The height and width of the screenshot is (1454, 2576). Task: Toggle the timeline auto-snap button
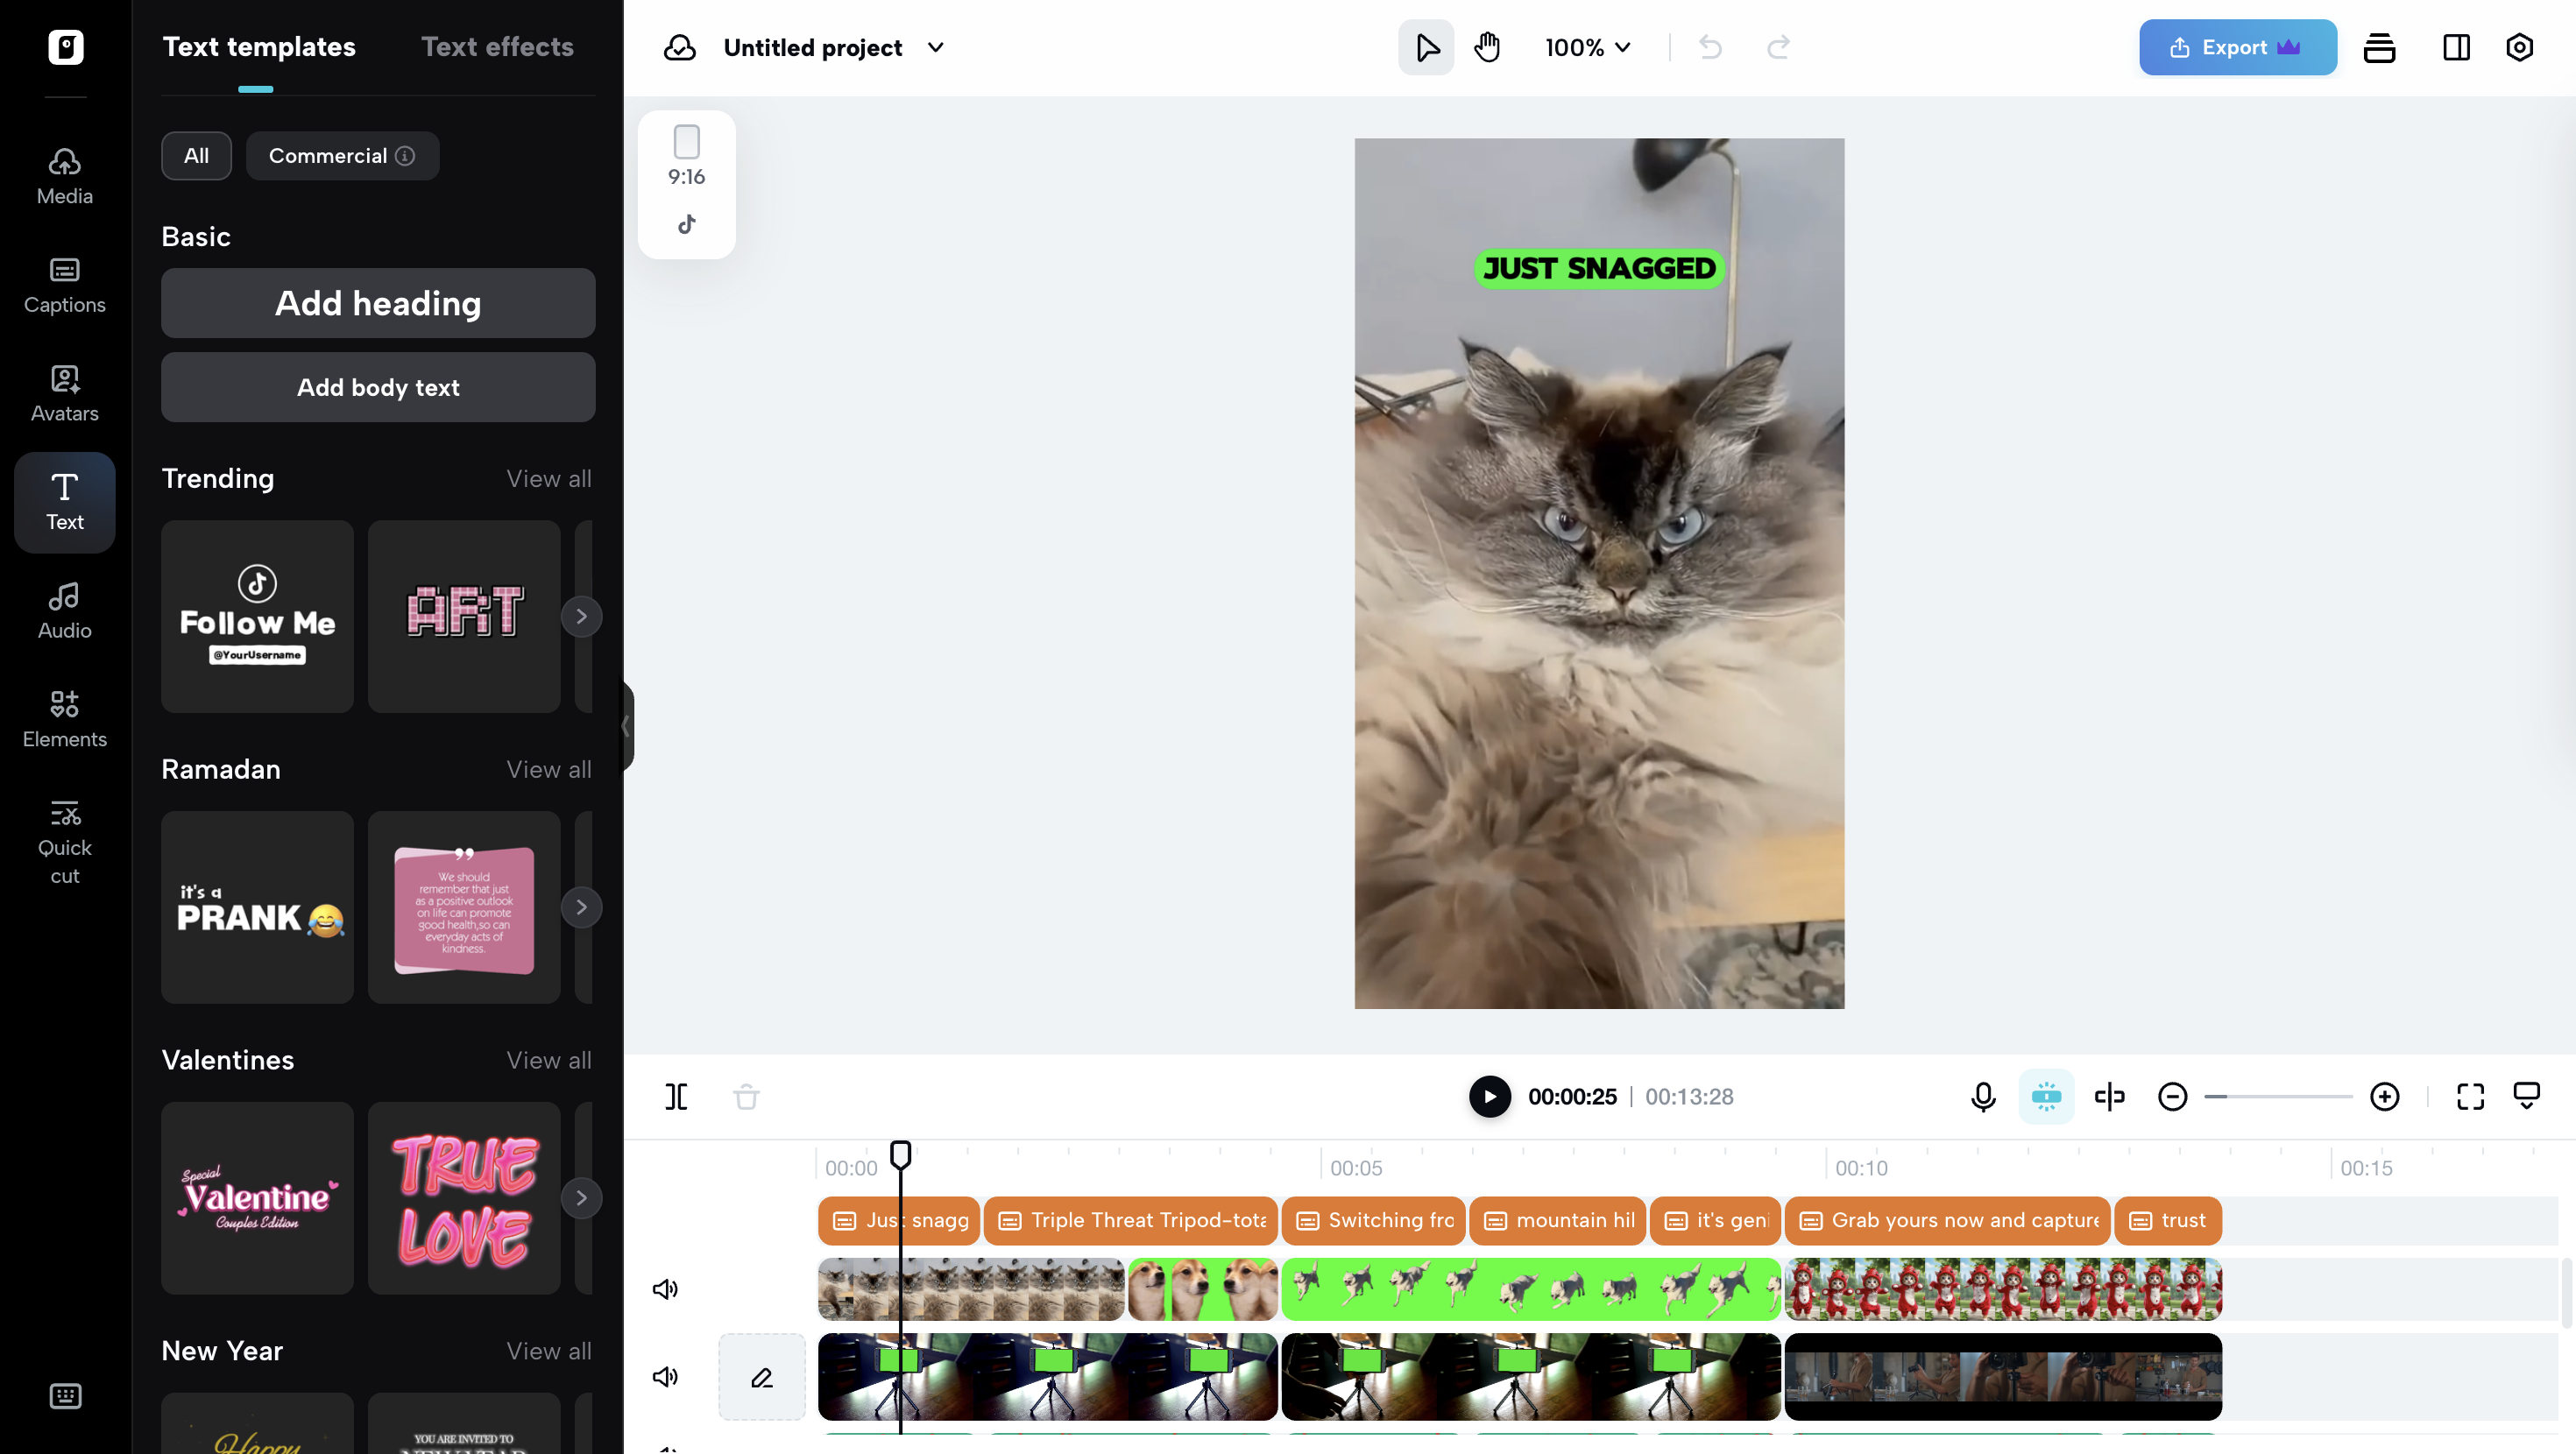(2046, 1097)
